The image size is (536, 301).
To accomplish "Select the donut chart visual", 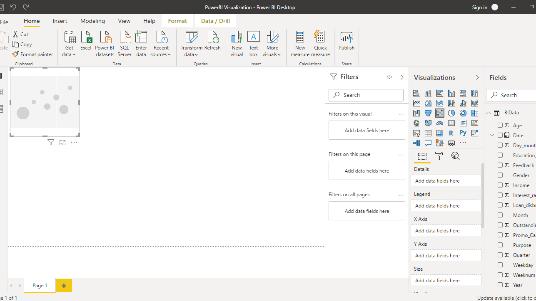I will pos(463,113).
